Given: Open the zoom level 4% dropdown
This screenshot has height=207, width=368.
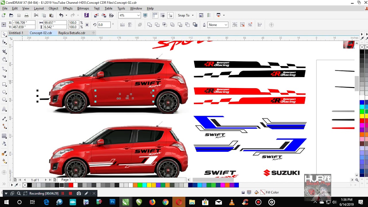Looking at the screenshot, I should [x=138, y=15].
